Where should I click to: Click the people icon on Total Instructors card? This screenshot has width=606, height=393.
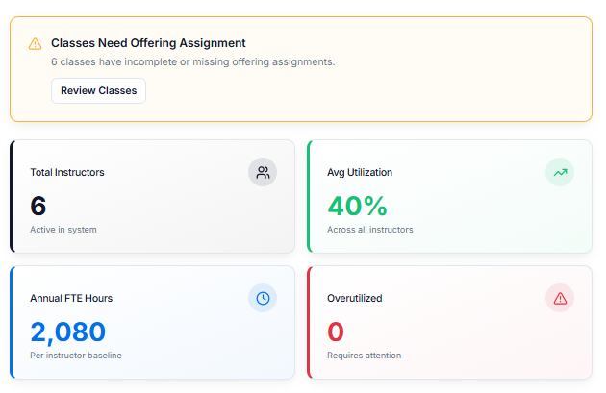263,172
